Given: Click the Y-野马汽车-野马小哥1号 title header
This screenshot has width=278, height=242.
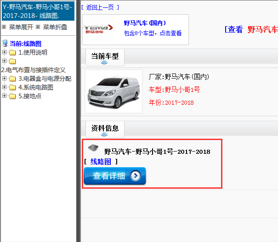Looking at the screenshot, I should 38,11.
